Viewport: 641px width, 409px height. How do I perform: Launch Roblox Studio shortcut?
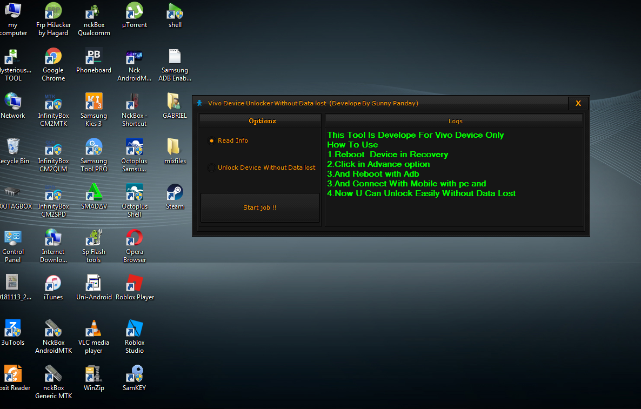135,337
